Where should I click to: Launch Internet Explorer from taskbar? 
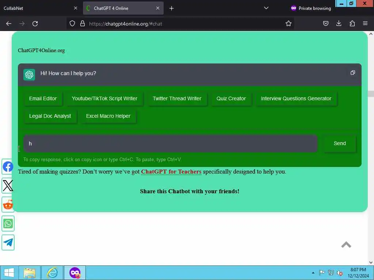(x=52, y=273)
